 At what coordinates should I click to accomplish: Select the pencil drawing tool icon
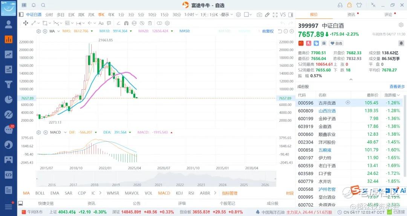[267, 15]
